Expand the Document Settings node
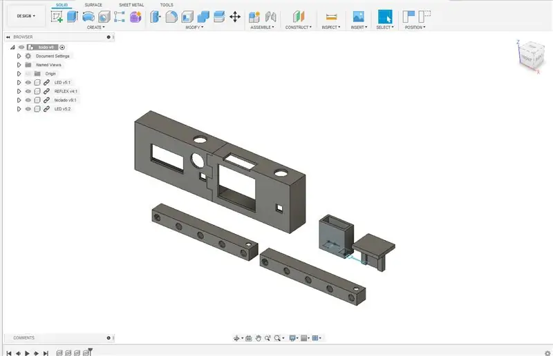553x356 pixels. coord(19,56)
